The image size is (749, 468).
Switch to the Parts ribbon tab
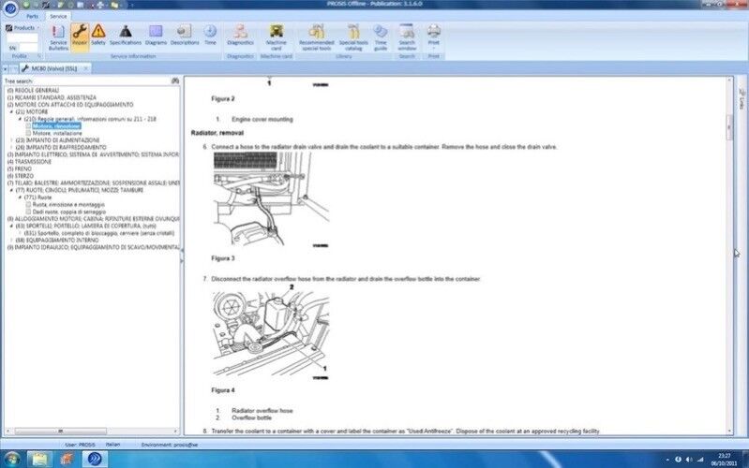[x=32, y=16]
